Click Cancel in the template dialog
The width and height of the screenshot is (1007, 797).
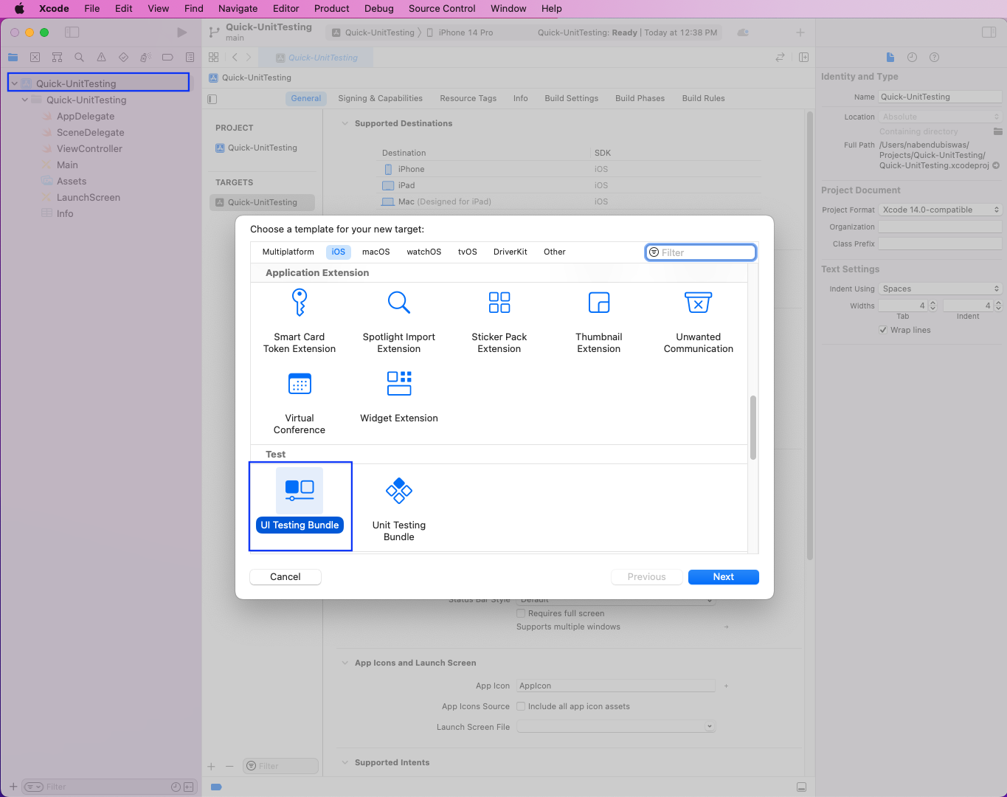click(x=286, y=577)
